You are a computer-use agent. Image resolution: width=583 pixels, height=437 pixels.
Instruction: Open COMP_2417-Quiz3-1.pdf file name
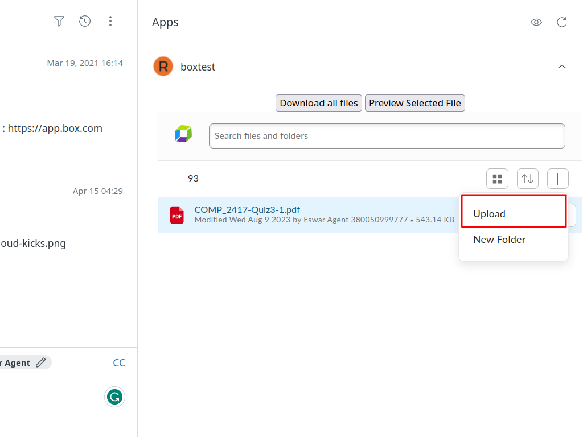coord(247,209)
